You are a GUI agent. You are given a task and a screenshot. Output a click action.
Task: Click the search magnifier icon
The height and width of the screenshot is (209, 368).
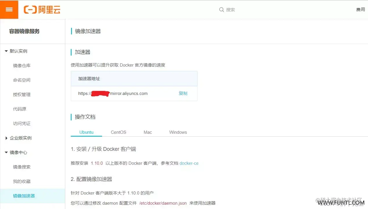coord(222,10)
